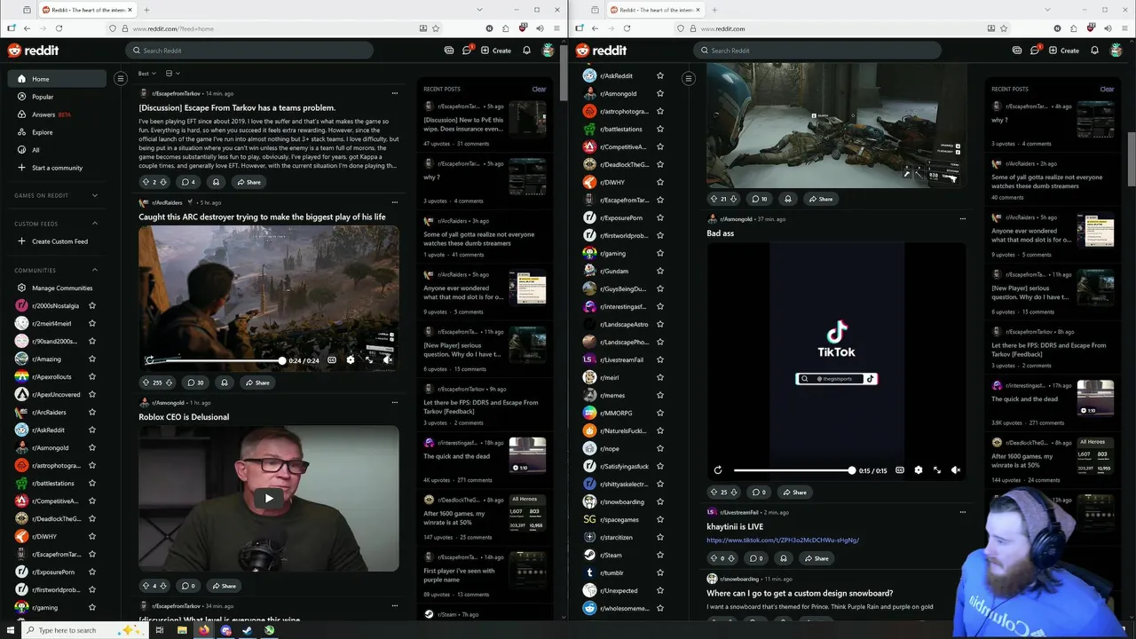Open the advertise icon in right Reddit header
The height and width of the screenshot is (639, 1136).
pos(1017,51)
